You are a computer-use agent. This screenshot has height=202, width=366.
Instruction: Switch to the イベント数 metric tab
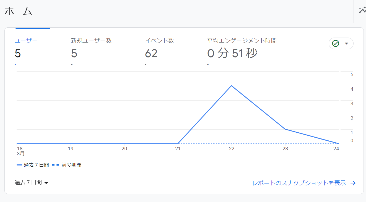coord(159,41)
